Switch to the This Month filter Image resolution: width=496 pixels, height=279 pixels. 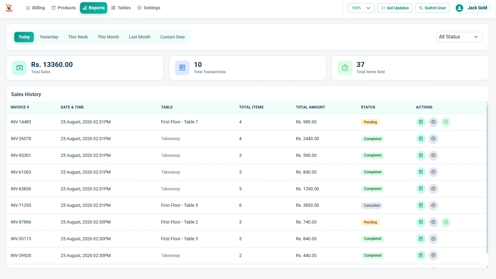point(108,37)
